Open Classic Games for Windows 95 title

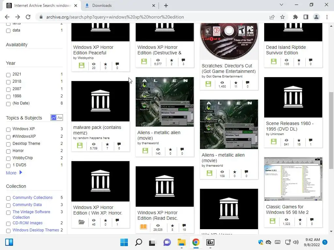coord(287,209)
